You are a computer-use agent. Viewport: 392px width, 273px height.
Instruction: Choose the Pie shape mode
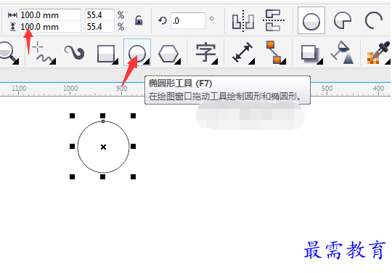[x=343, y=20]
